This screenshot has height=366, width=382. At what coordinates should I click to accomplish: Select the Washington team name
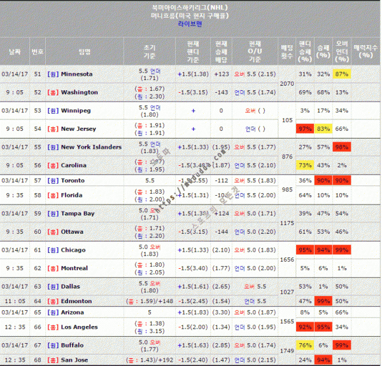click(80, 92)
